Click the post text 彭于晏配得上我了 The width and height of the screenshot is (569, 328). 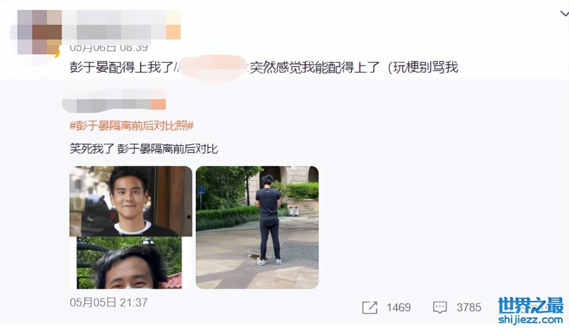click(121, 67)
